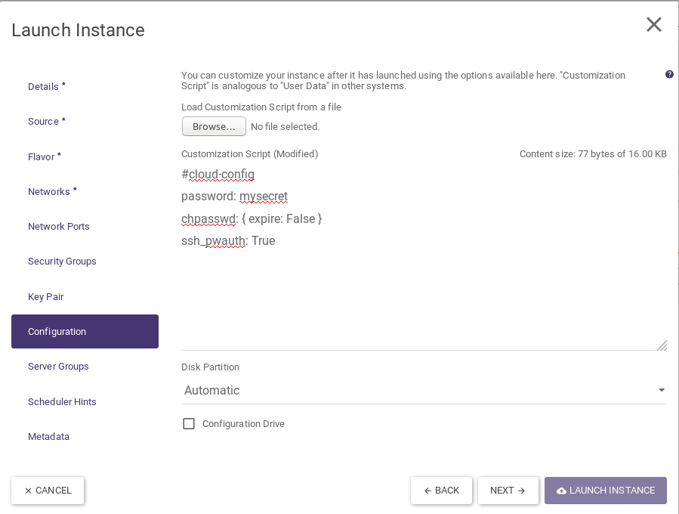Screen dimensions: 679x514
Task: Select the Networks step
Action: click(52, 192)
